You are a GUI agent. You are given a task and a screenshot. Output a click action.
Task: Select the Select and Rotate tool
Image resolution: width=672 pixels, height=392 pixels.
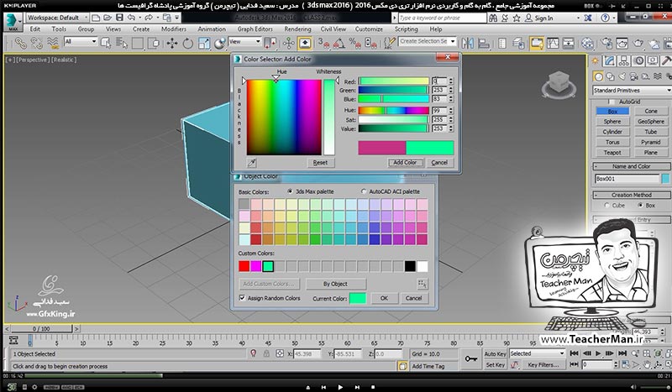pos(188,44)
